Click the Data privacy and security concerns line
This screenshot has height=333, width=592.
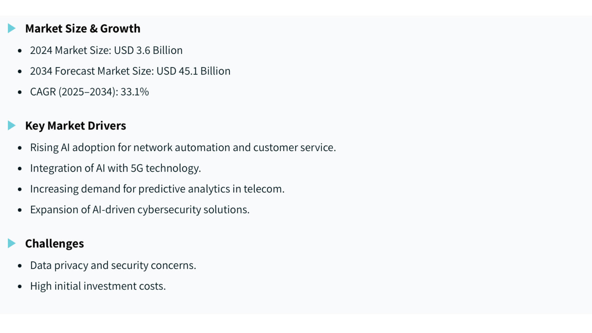click(x=113, y=265)
